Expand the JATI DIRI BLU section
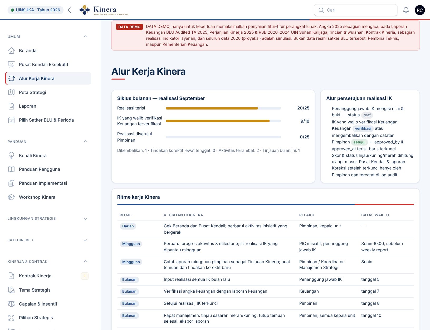The width and height of the screenshot is (430, 330). [x=85, y=240]
